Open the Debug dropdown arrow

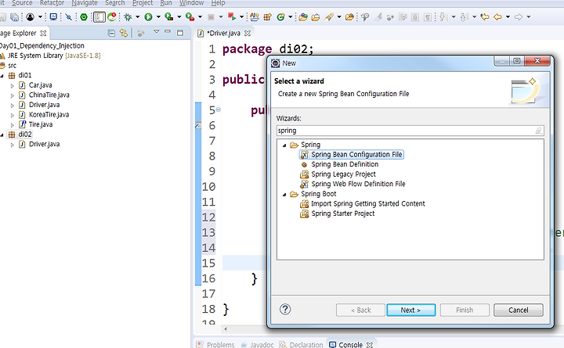137,17
